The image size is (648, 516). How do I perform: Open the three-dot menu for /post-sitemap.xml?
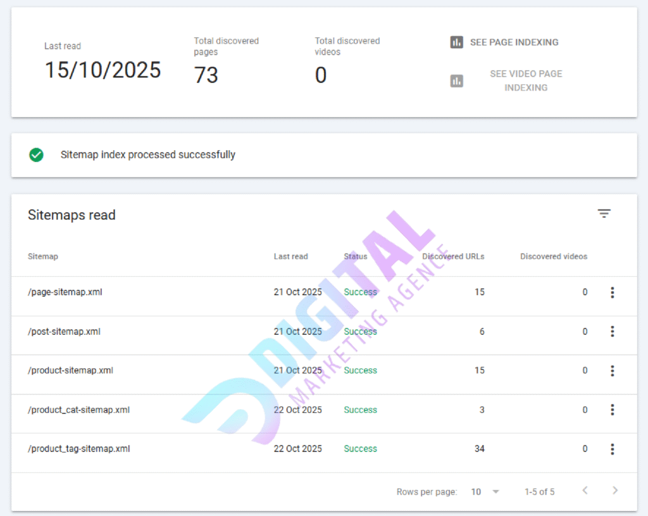point(613,332)
